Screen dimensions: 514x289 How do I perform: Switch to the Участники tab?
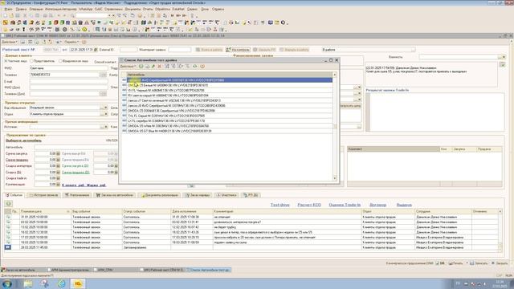(x=226, y=195)
